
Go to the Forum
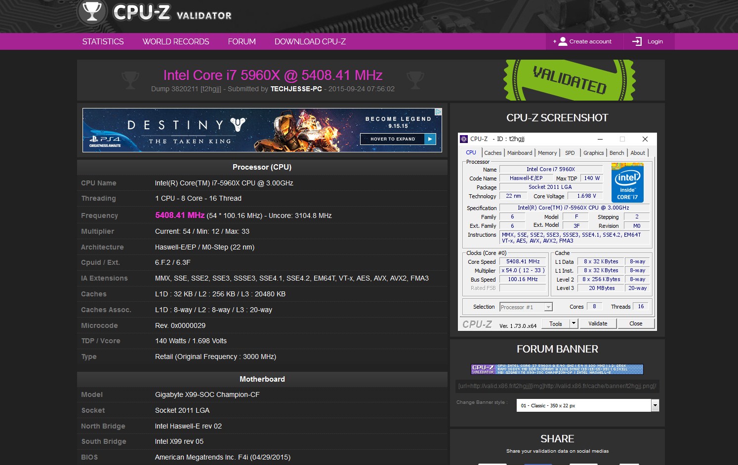(x=242, y=41)
